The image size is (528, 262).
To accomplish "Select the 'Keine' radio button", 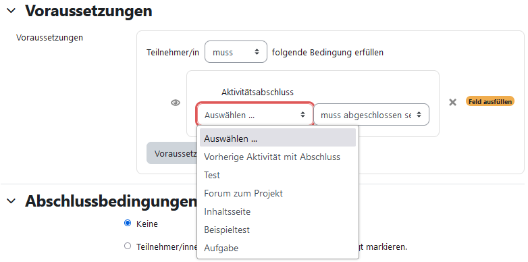I will pos(128,223).
